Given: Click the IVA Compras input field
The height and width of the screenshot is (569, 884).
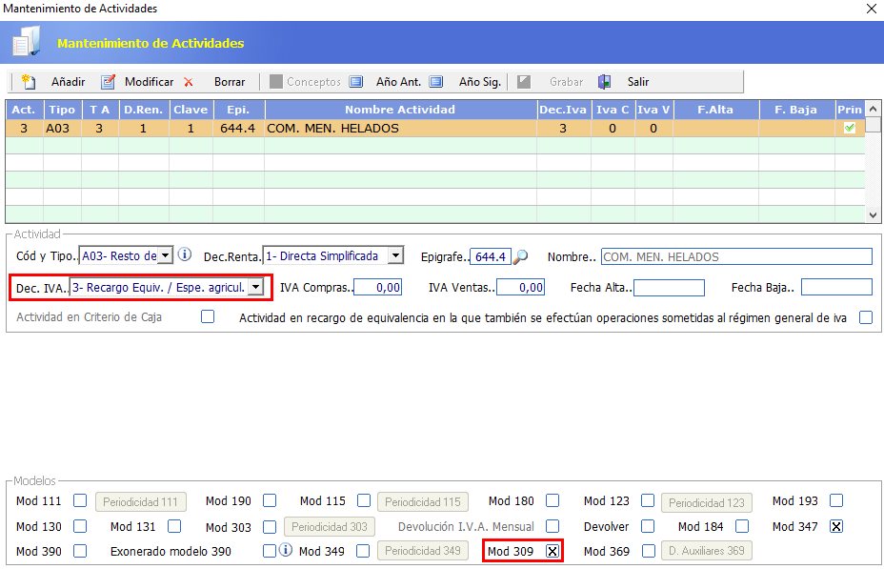Looking at the screenshot, I should (378, 287).
